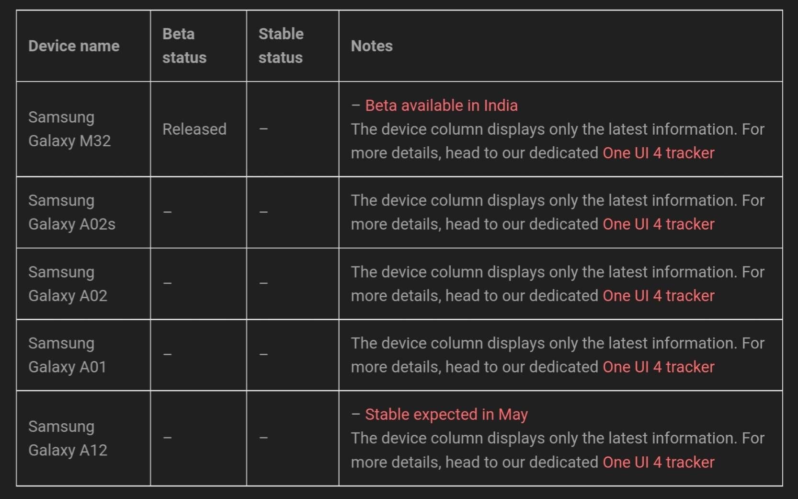Click the "Device name" column header
The image size is (798, 499).
point(74,46)
